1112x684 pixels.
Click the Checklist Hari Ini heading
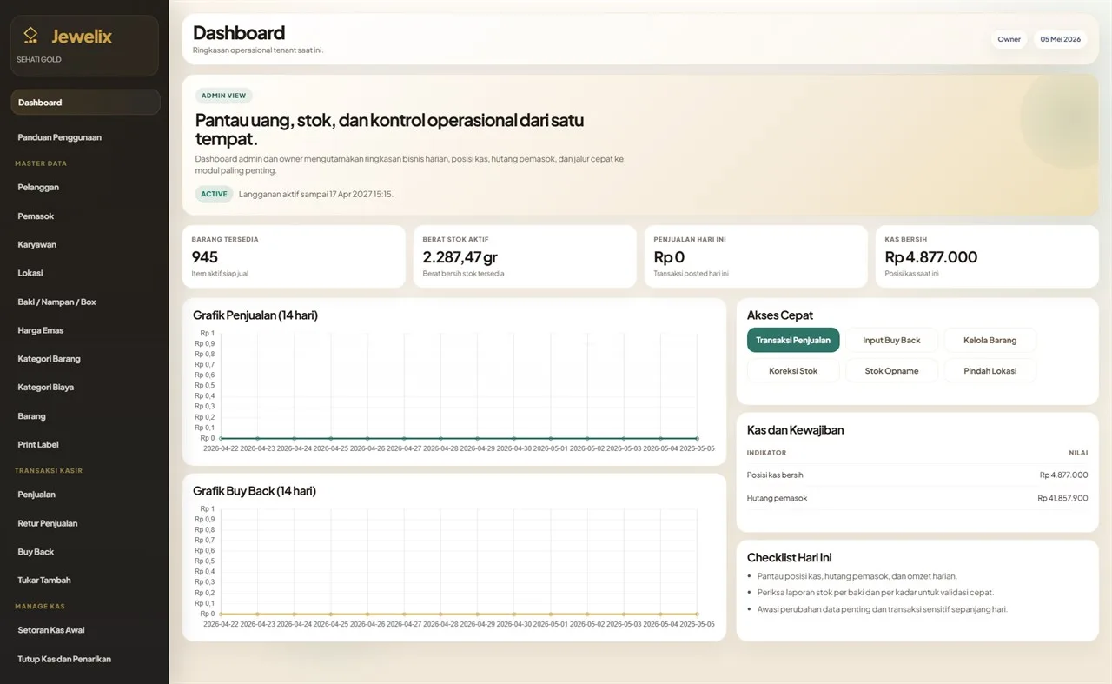[790, 558]
